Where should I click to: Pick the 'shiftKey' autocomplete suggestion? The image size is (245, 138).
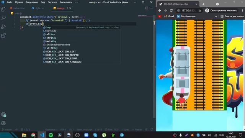[x=82, y=48]
